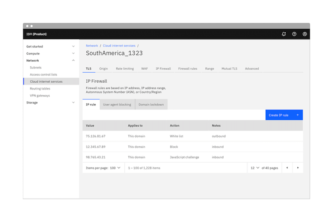Open the user profile avatar icon
This screenshot has height=222, width=333.
(305, 34)
